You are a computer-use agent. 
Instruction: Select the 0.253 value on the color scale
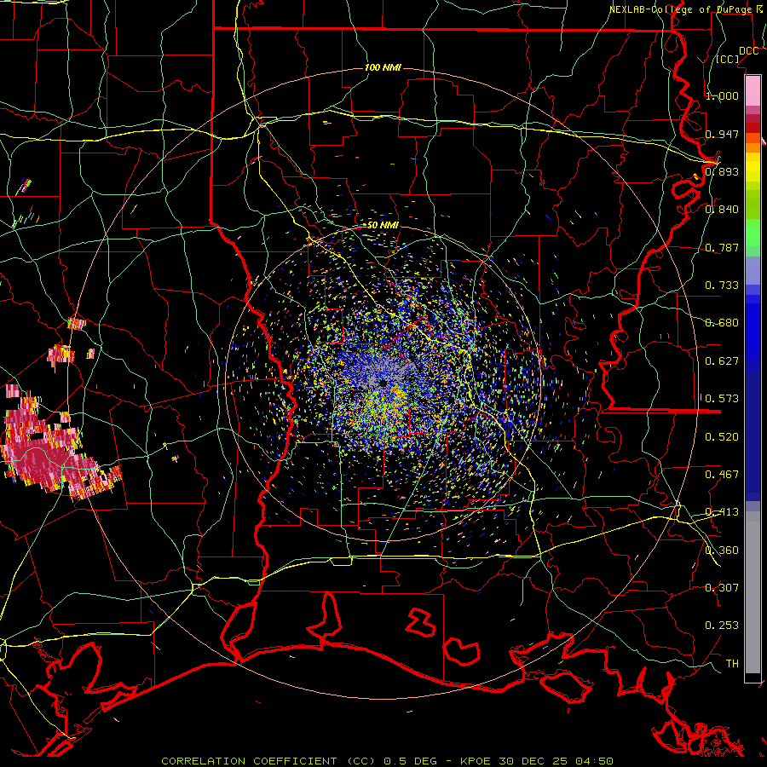722,626
